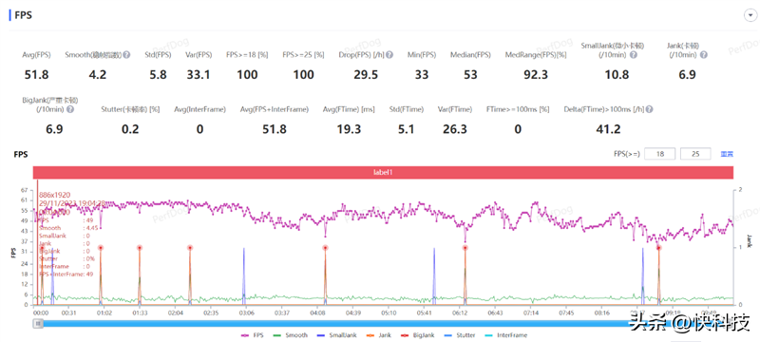This screenshot has height=342, width=760.
Task: Open help icon next to Smooth metric
Action: click(x=126, y=55)
